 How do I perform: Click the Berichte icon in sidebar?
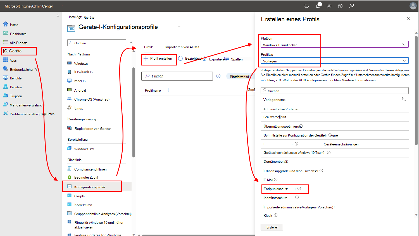click(x=6, y=78)
